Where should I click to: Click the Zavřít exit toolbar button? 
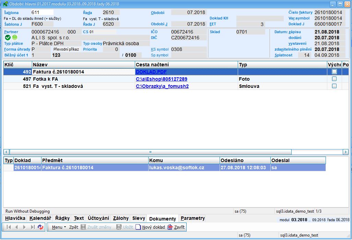point(176,227)
